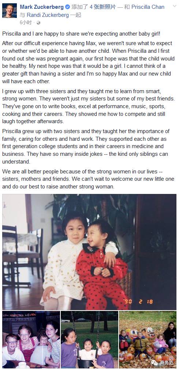The image size is (179, 371).
Task: Open the post options chevron
Action: pyautogui.click(x=175, y=6)
